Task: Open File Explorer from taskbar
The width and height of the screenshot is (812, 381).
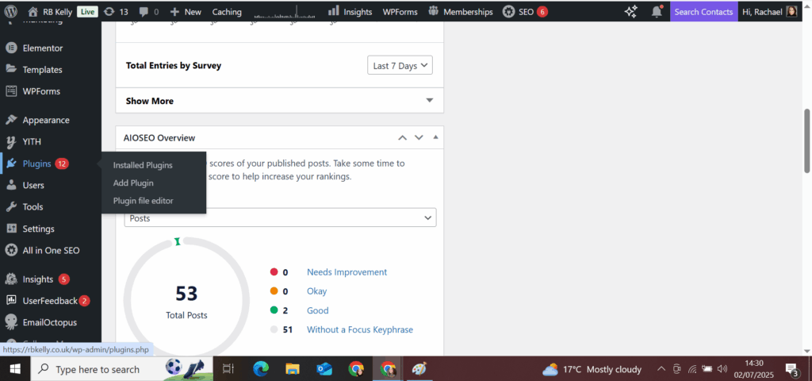Action: (x=293, y=369)
